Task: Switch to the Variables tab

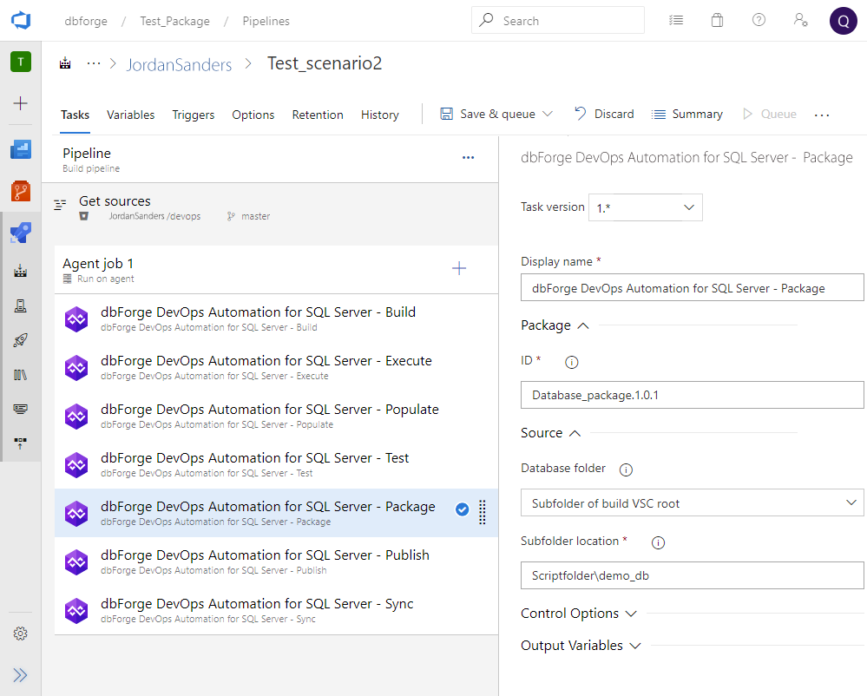Action: [x=130, y=115]
